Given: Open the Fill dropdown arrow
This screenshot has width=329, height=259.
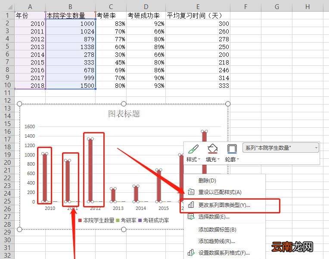Looking at the screenshot, I should (x=218, y=160).
